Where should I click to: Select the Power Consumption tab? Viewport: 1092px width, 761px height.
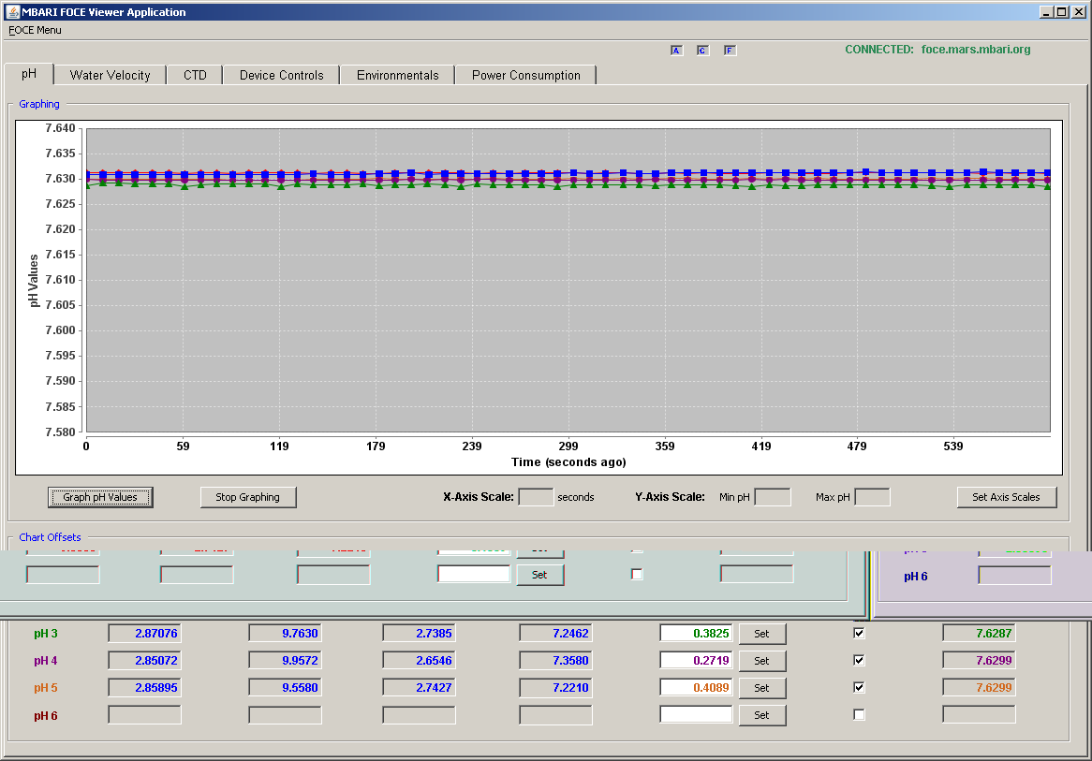click(525, 75)
